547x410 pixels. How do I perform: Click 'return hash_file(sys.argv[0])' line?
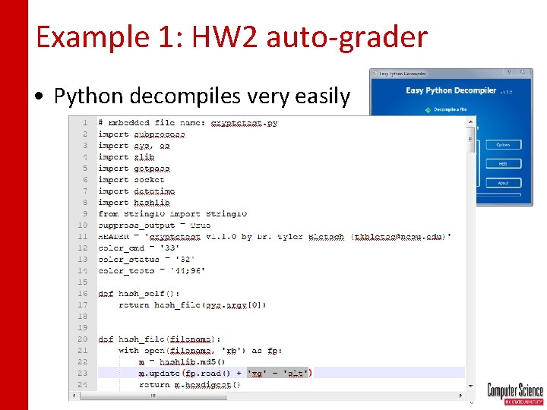pos(192,305)
